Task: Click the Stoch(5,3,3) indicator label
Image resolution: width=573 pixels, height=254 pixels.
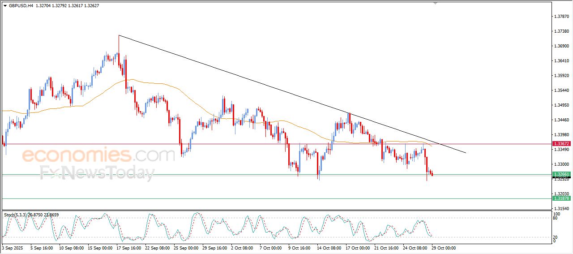Action: (16, 215)
